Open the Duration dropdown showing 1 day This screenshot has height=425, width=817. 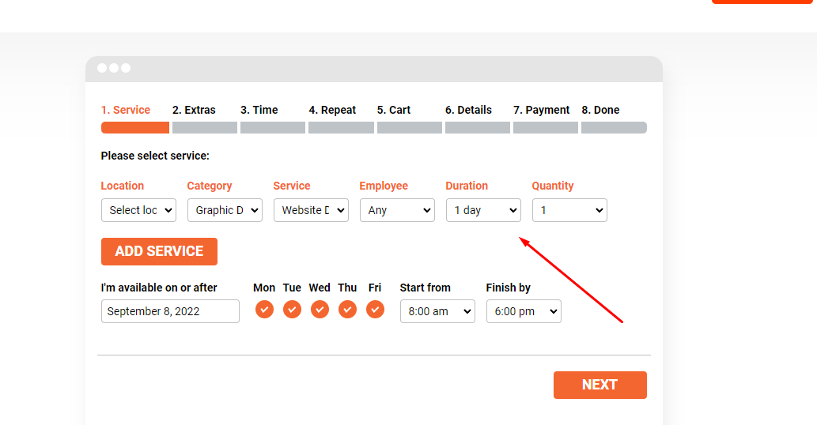click(483, 210)
